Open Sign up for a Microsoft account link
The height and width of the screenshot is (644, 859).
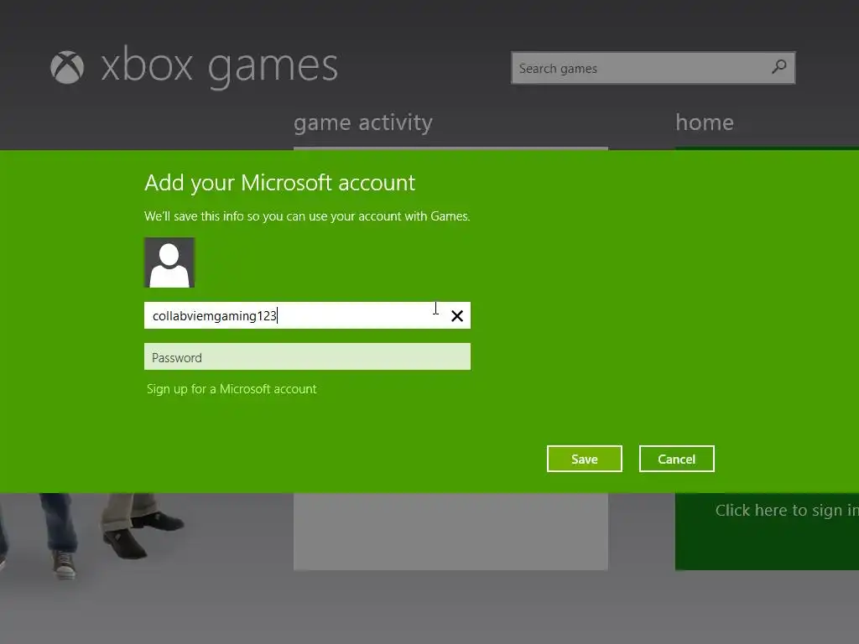pos(232,389)
